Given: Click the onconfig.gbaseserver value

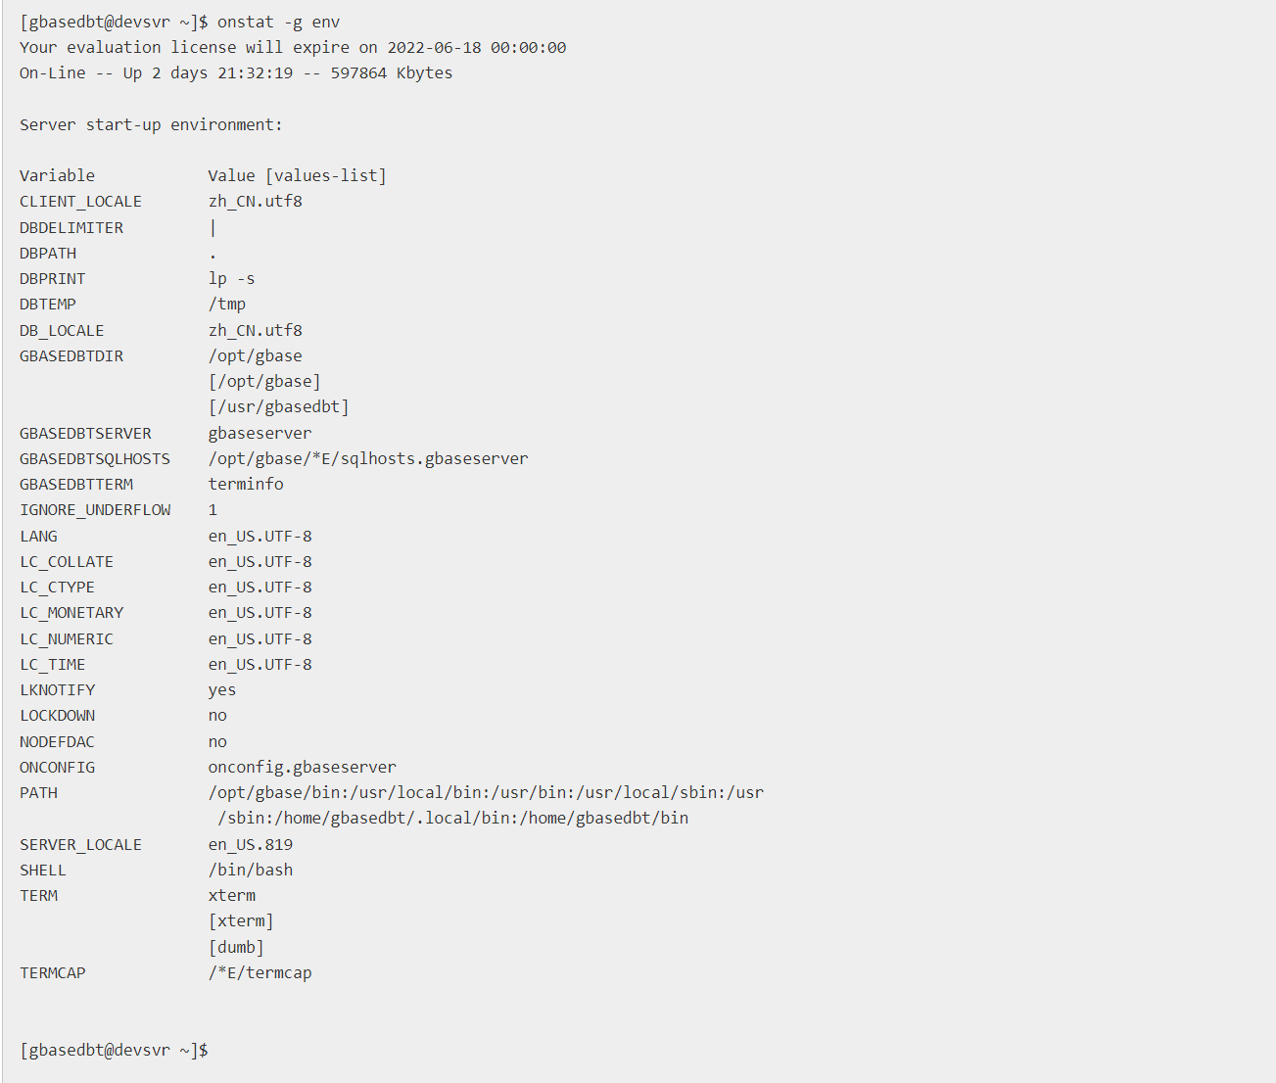Looking at the screenshot, I should 302,767.
